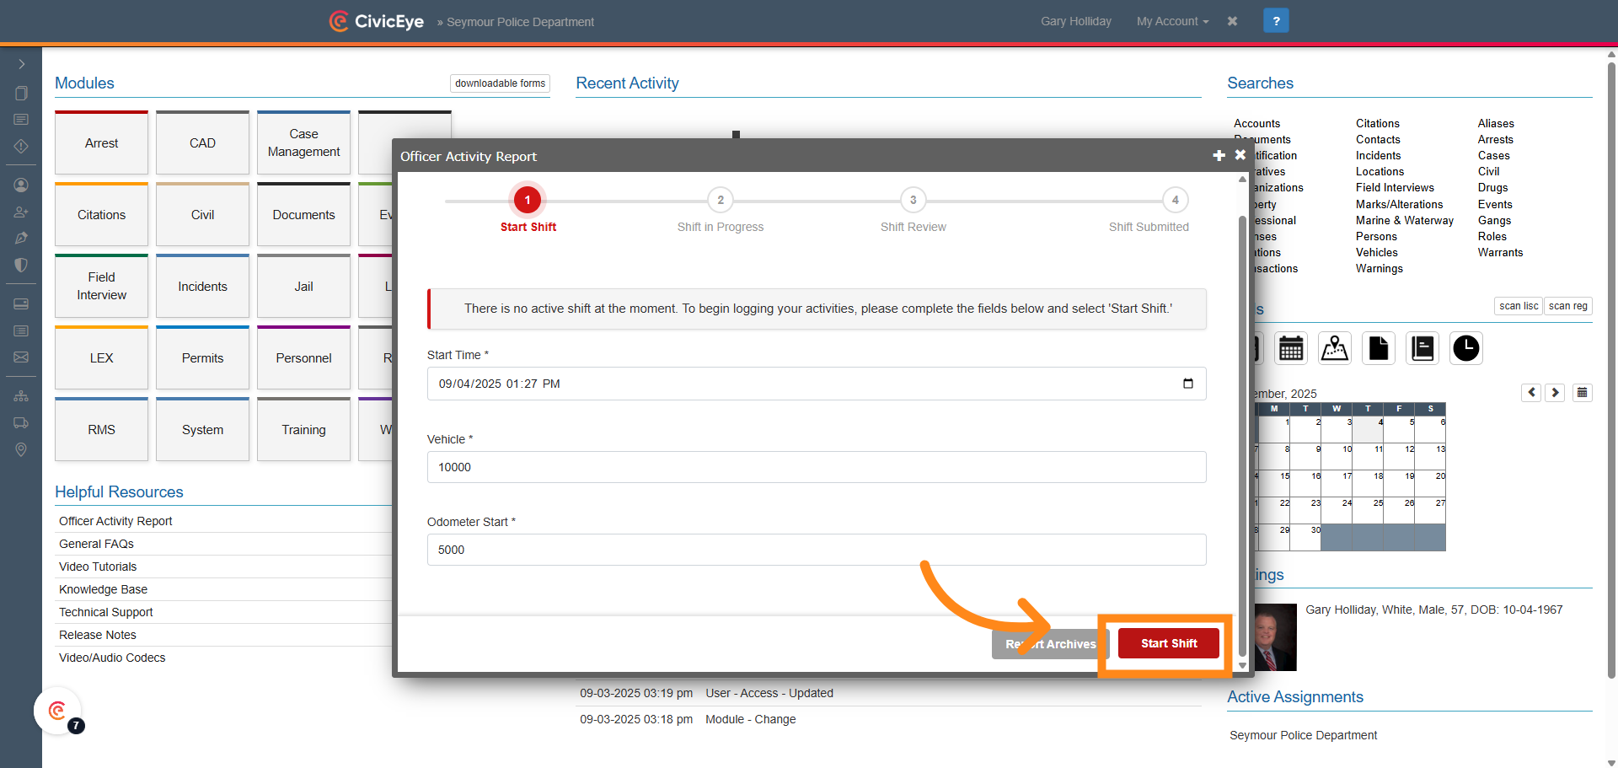Viewport: 1618px width, 768px height.
Task: Click the red Start Shift button
Action: pyautogui.click(x=1169, y=643)
